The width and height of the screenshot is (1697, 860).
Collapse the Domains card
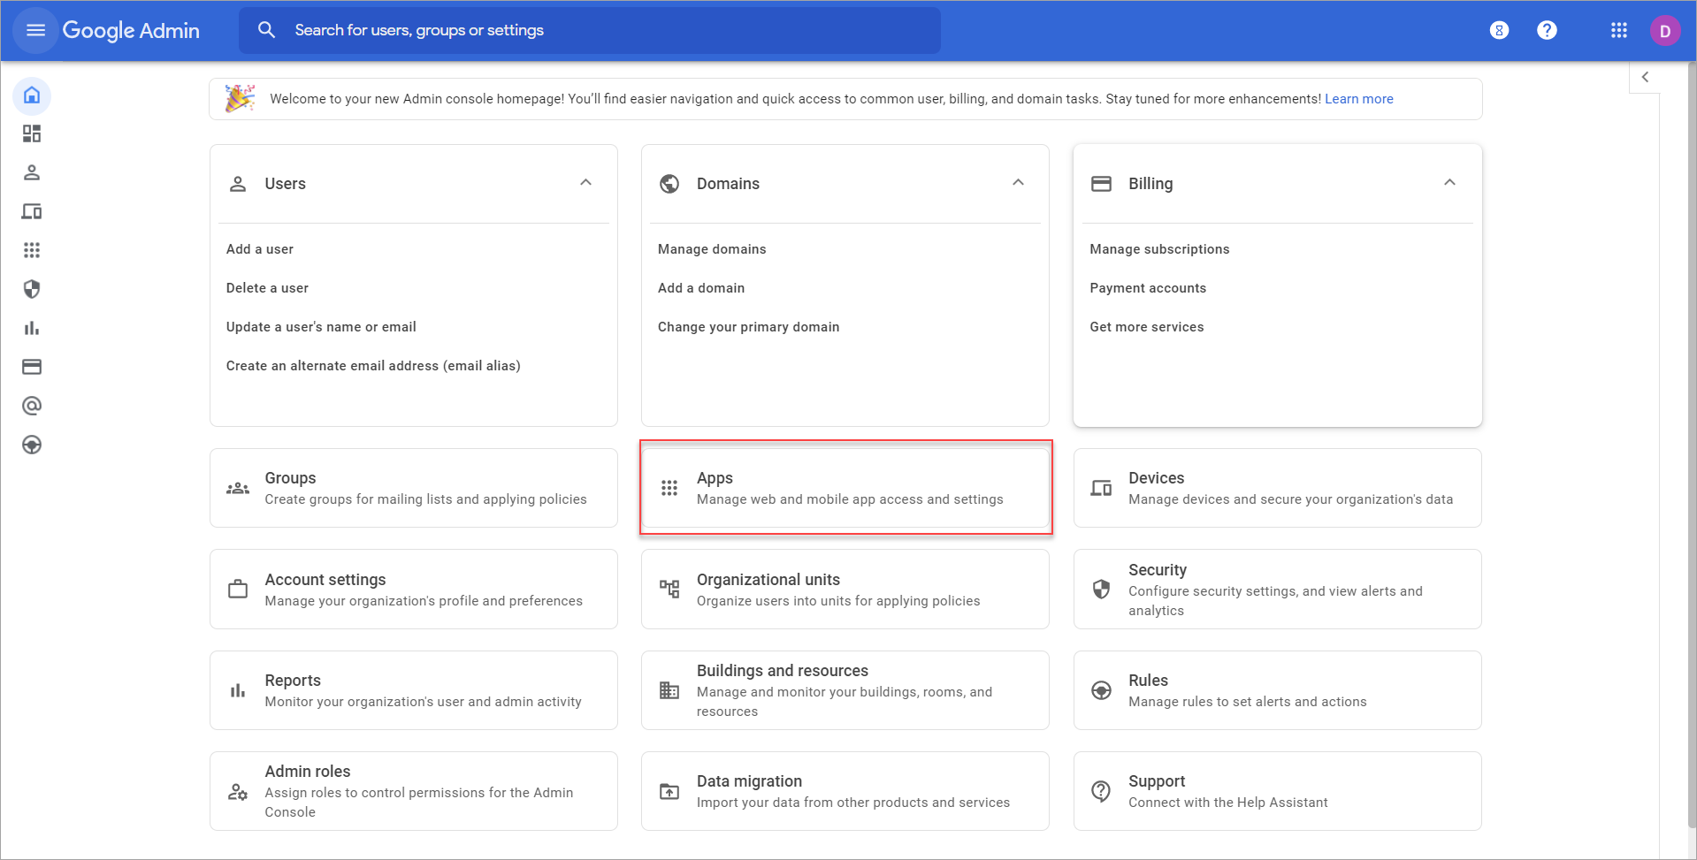coord(1018,183)
